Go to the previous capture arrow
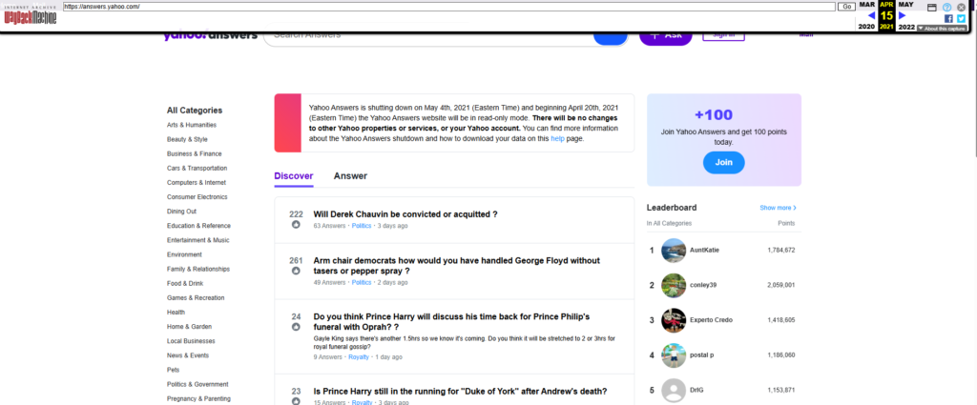Viewport: 977px width, 405px height. (871, 15)
